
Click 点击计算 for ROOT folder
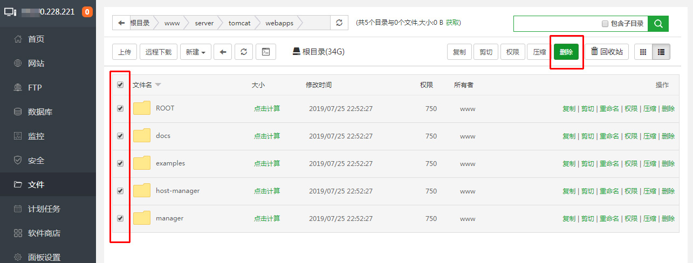tap(267, 108)
